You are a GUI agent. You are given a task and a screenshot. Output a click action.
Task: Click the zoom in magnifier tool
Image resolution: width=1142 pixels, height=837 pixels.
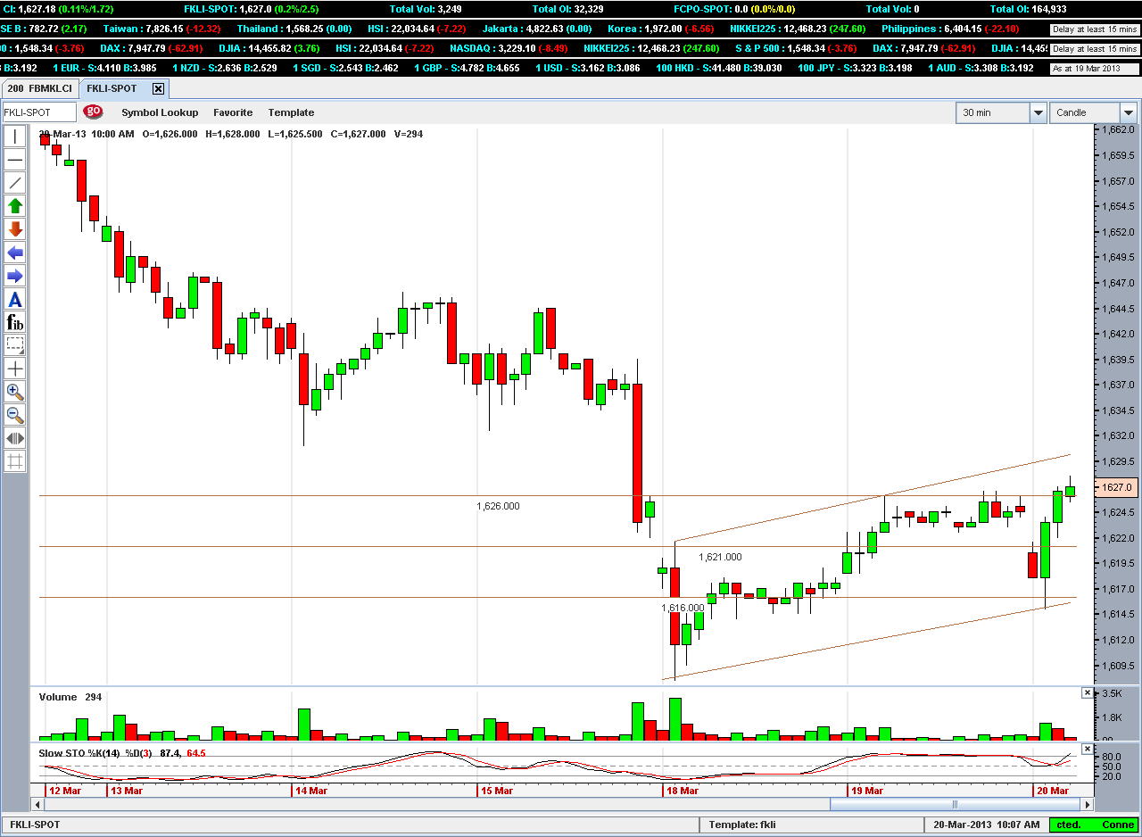[15, 392]
